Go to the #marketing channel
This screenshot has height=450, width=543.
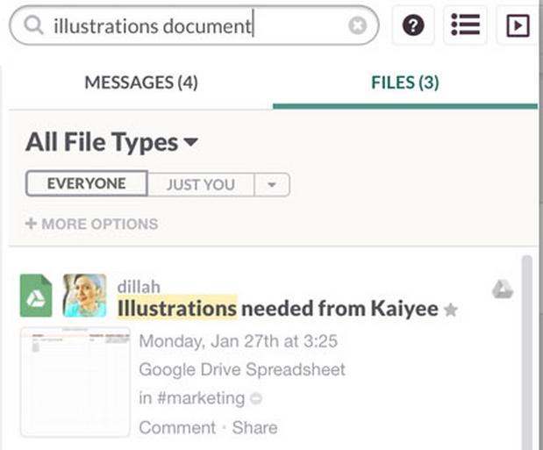201,398
